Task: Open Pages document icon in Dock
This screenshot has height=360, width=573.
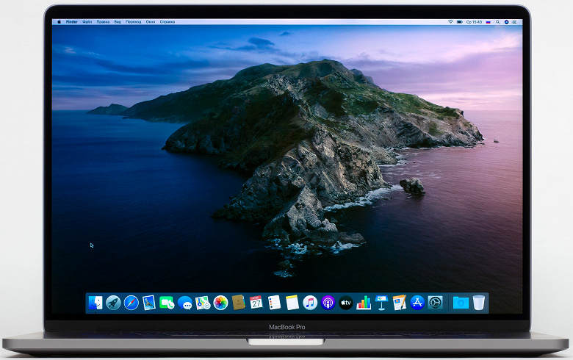Action: pyautogui.click(x=400, y=303)
